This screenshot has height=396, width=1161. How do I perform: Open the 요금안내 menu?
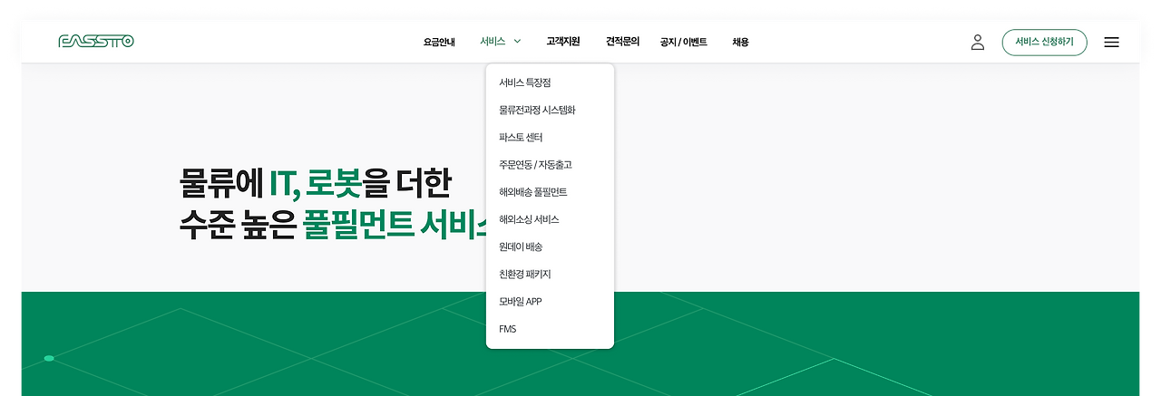[x=439, y=42]
